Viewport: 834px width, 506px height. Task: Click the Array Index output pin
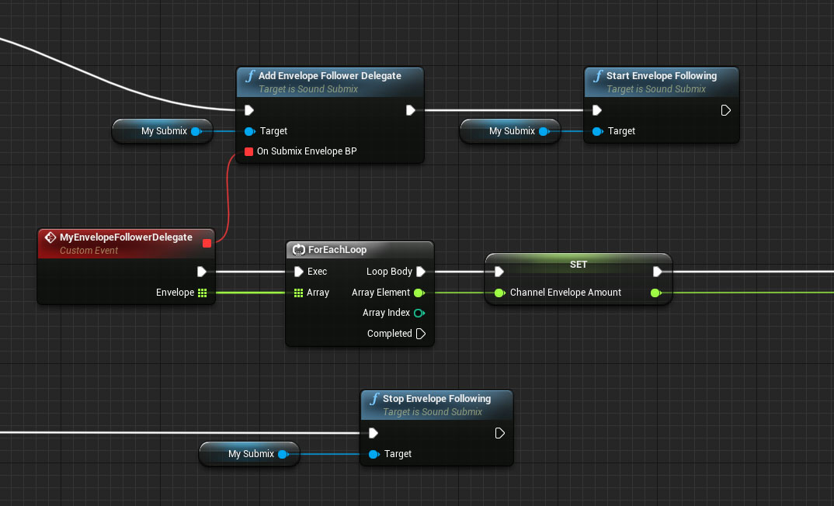pos(419,313)
